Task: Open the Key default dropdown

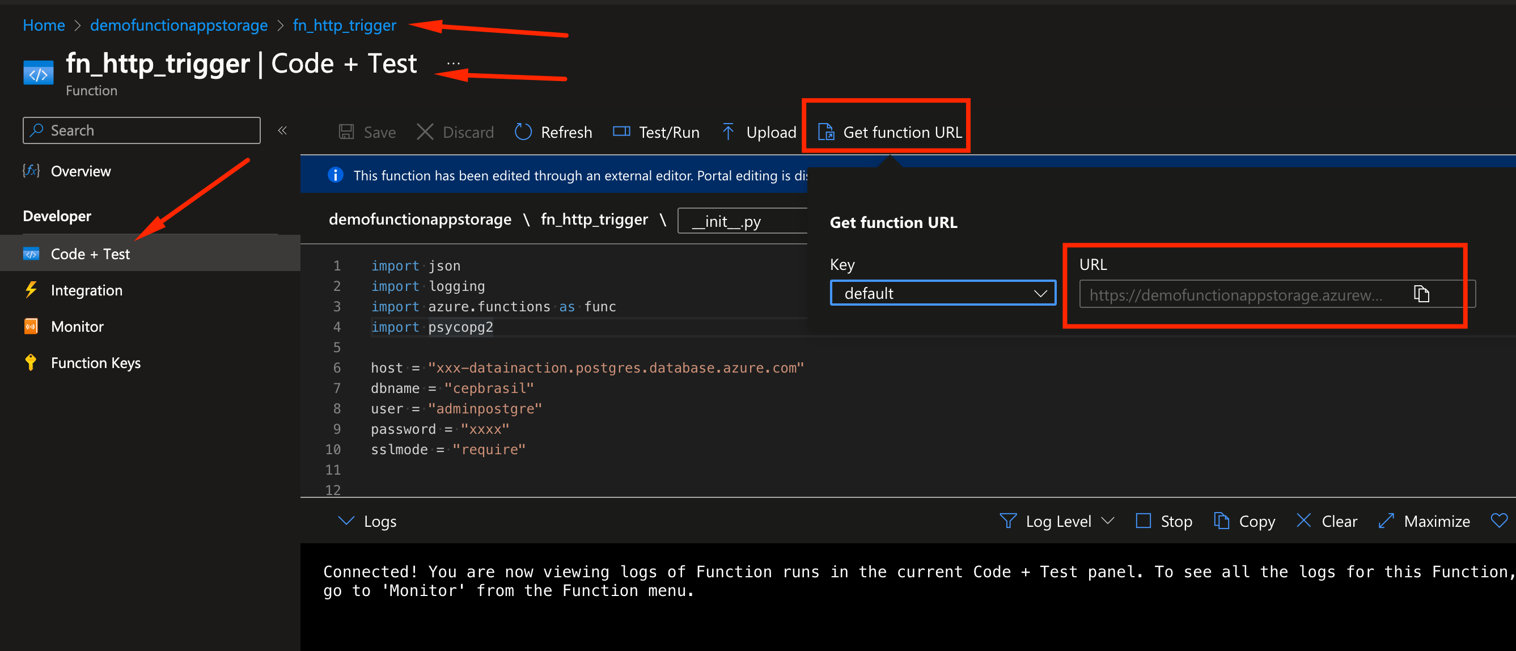Action: point(943,293)
